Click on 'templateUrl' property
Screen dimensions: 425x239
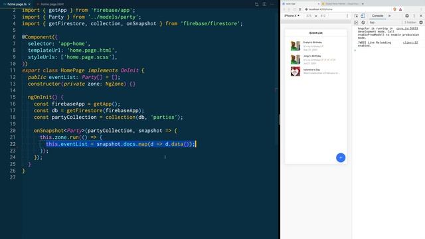click(x=44, y=50)
